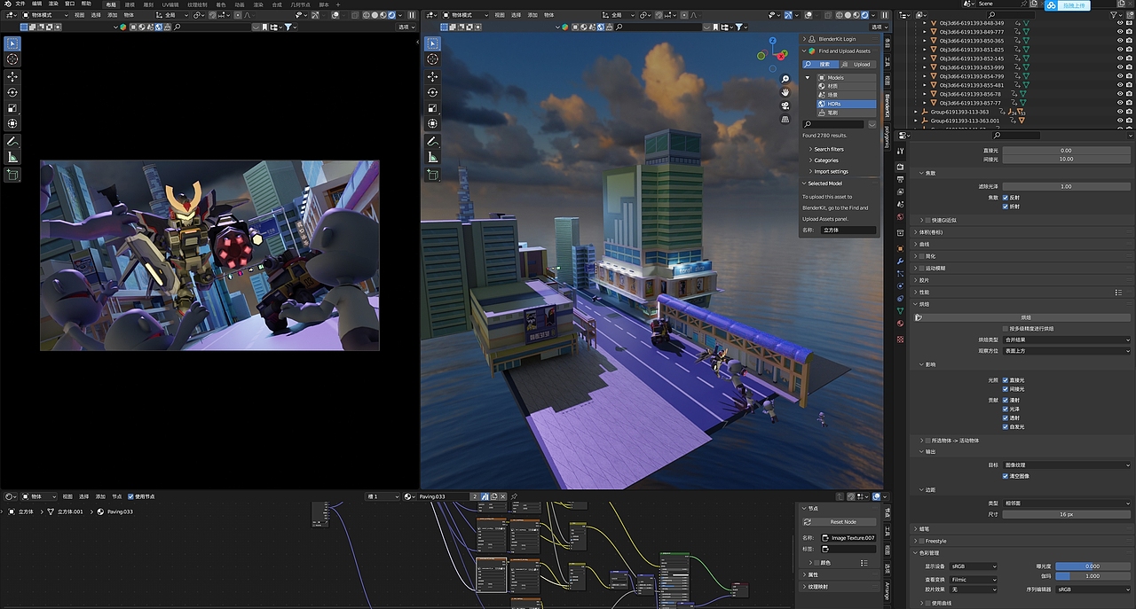The height and width of the screenshot is (609, 1136).
Task: Click the pin icon beside Paving.033 material
Action: coord(514,496)
